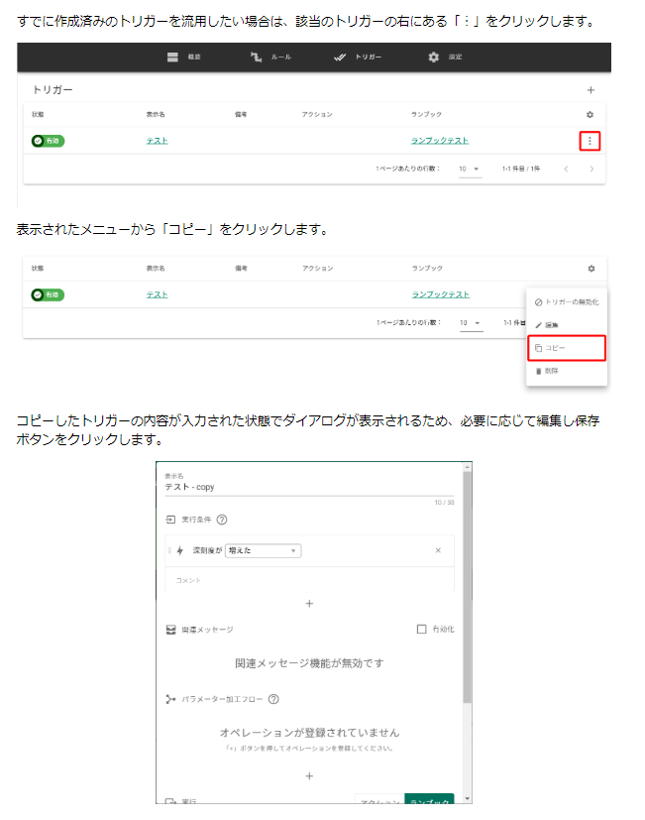Image resolution: width=645 pixels, height=820 pixels.
Task: Go to next page with pagination arrow
Action: click(x=591, y=169)
